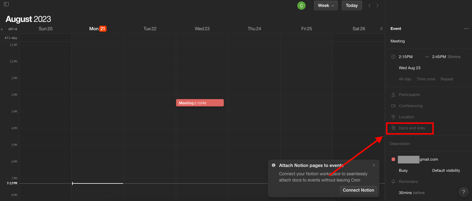This screenshot has height=201, width=472.
Task: Select the Sun 20 day header
Action: (x=46, y=29)
